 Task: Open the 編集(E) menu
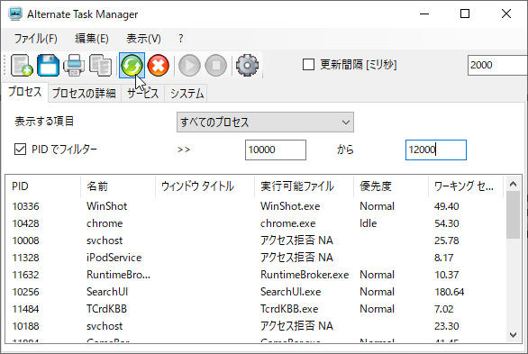click(92, 39)
